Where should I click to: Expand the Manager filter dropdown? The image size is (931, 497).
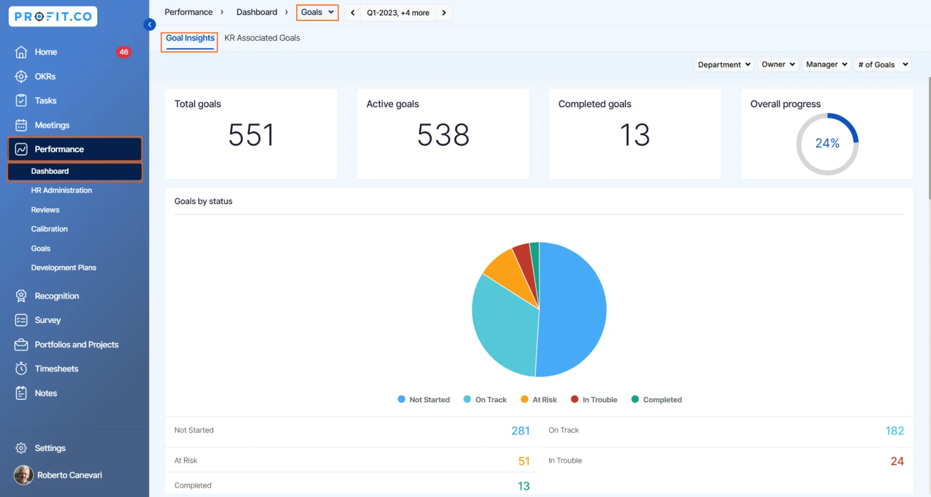point(826,64)
